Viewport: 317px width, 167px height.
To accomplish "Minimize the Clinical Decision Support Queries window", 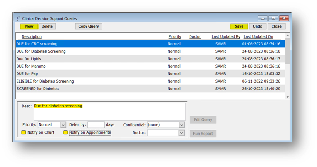I will tap(263, 18).
